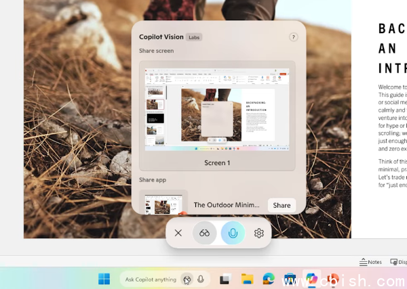This screenshot has width=407, height=289.
Task: Share The Outdoor Minim... app
Action: coord(282,205)
